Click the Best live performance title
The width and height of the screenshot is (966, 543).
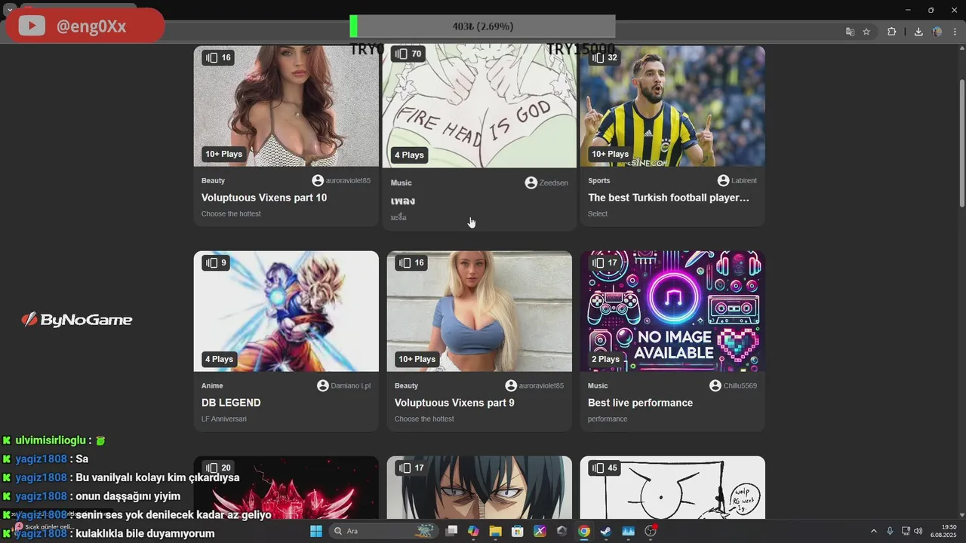640,403
